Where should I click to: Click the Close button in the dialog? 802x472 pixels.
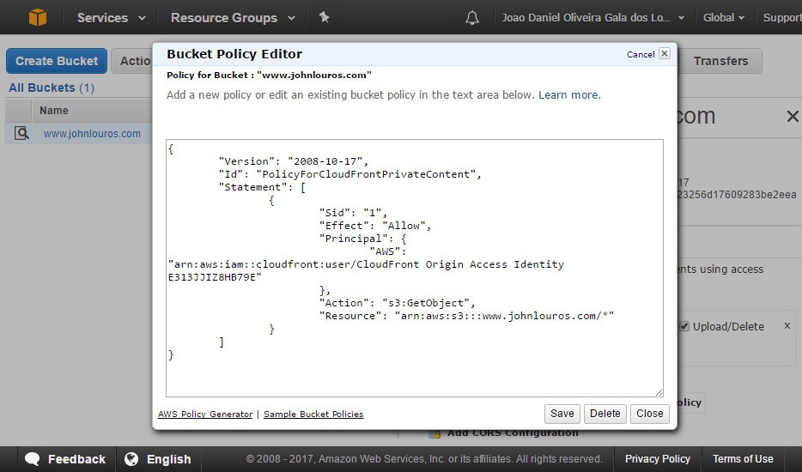(x=649, y=414)
